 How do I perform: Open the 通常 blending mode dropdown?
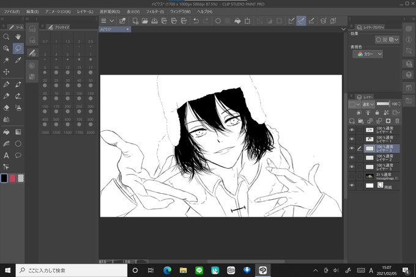point(368,104)
